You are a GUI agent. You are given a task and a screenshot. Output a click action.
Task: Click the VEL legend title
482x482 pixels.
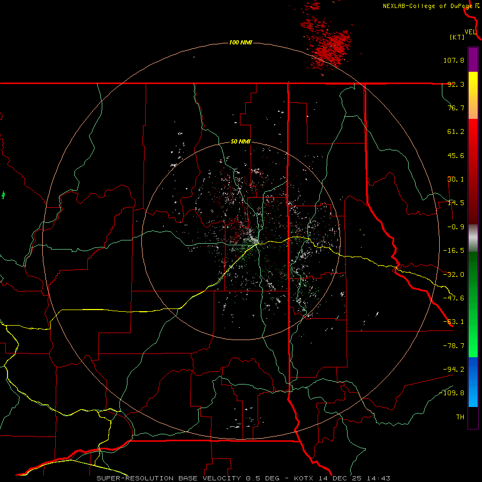[470, 32]
